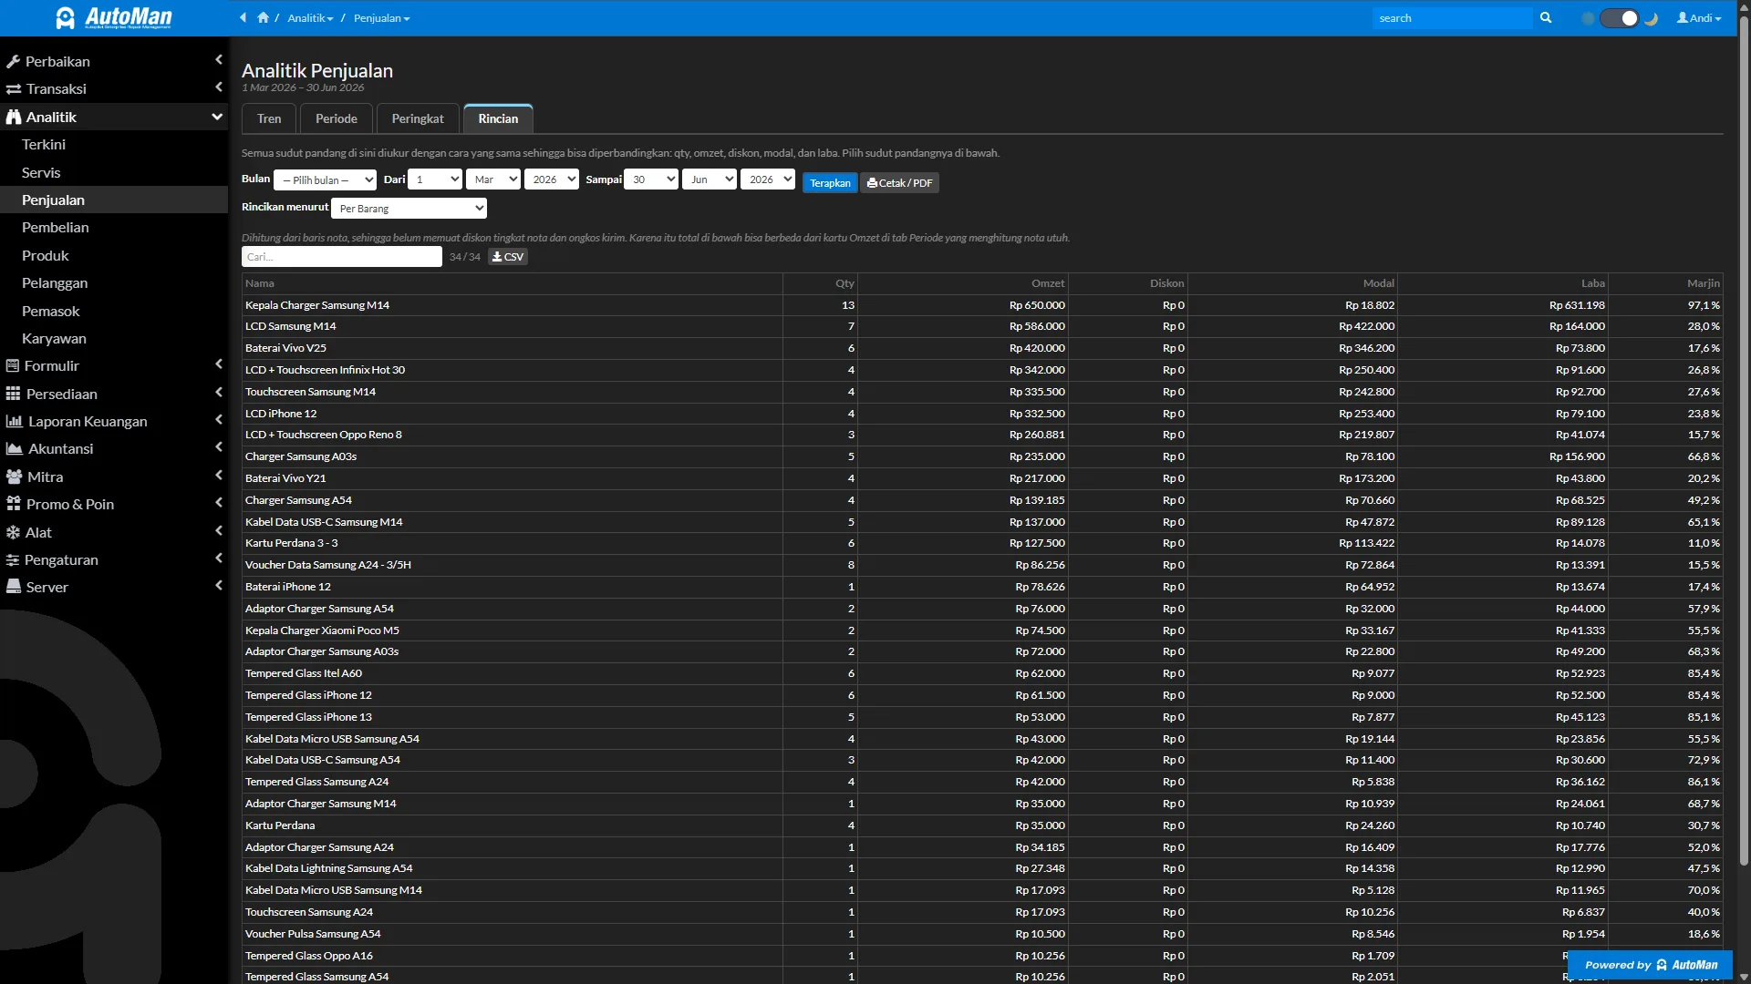
Task: Open the Andi user menu
Action: (1699, 18)
